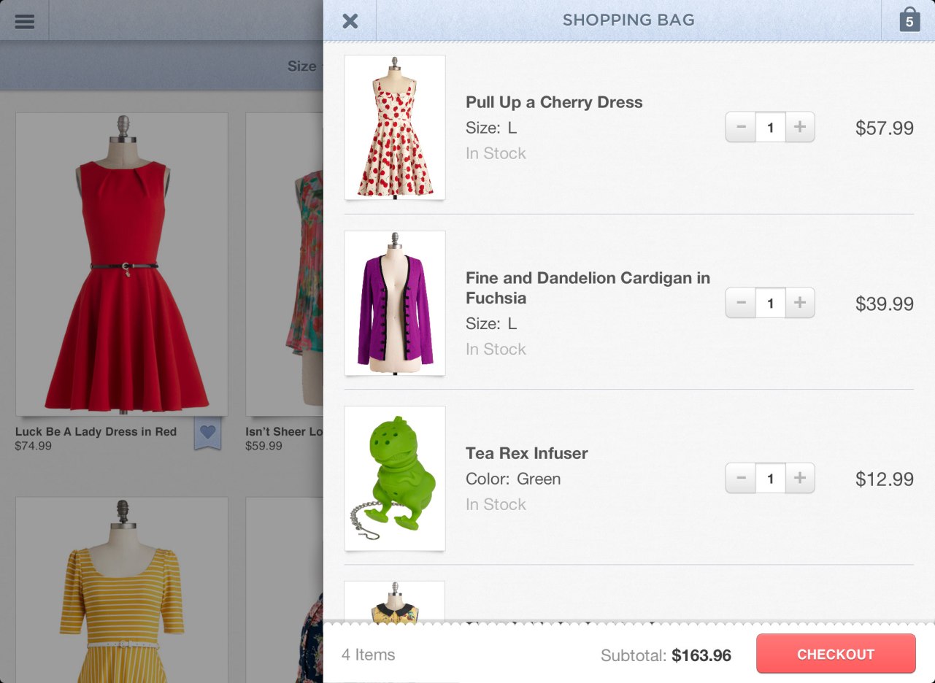The height and width of the screenshot is (683, 935).
Task: Click the cherry dress quantity field
Action: click(x=770, y=127)
